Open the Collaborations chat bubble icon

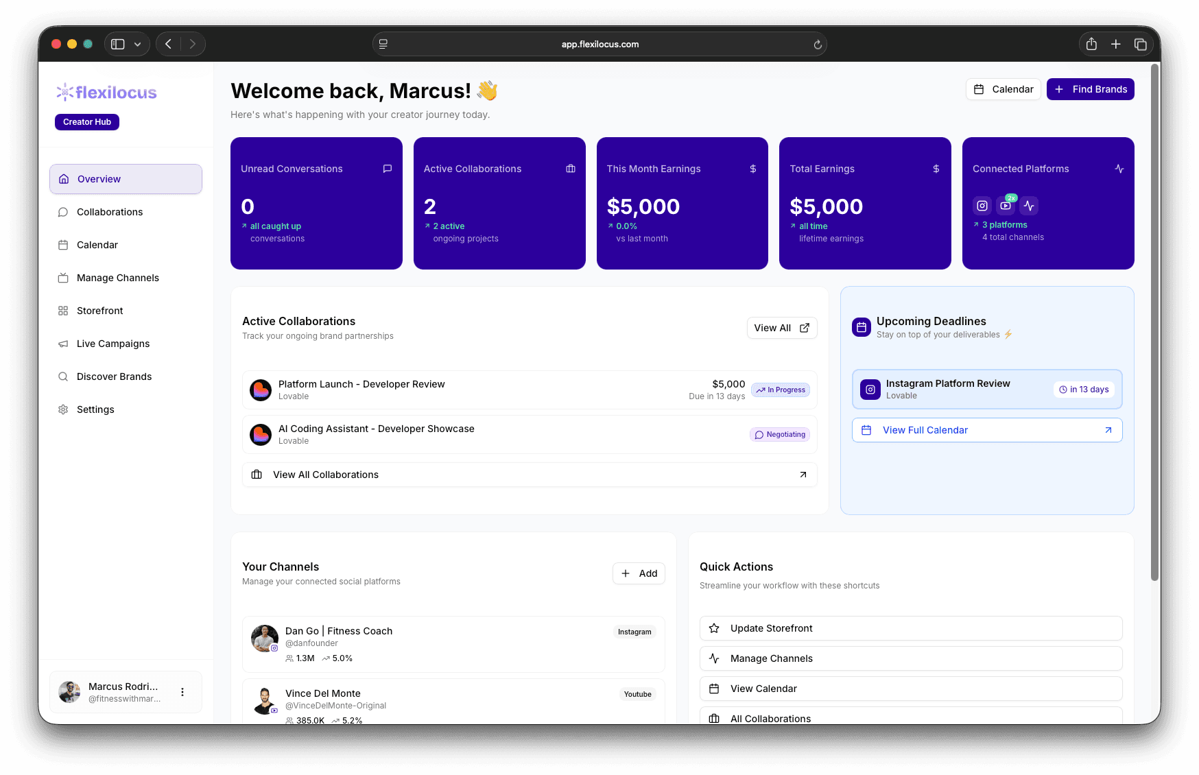[63, 212]
